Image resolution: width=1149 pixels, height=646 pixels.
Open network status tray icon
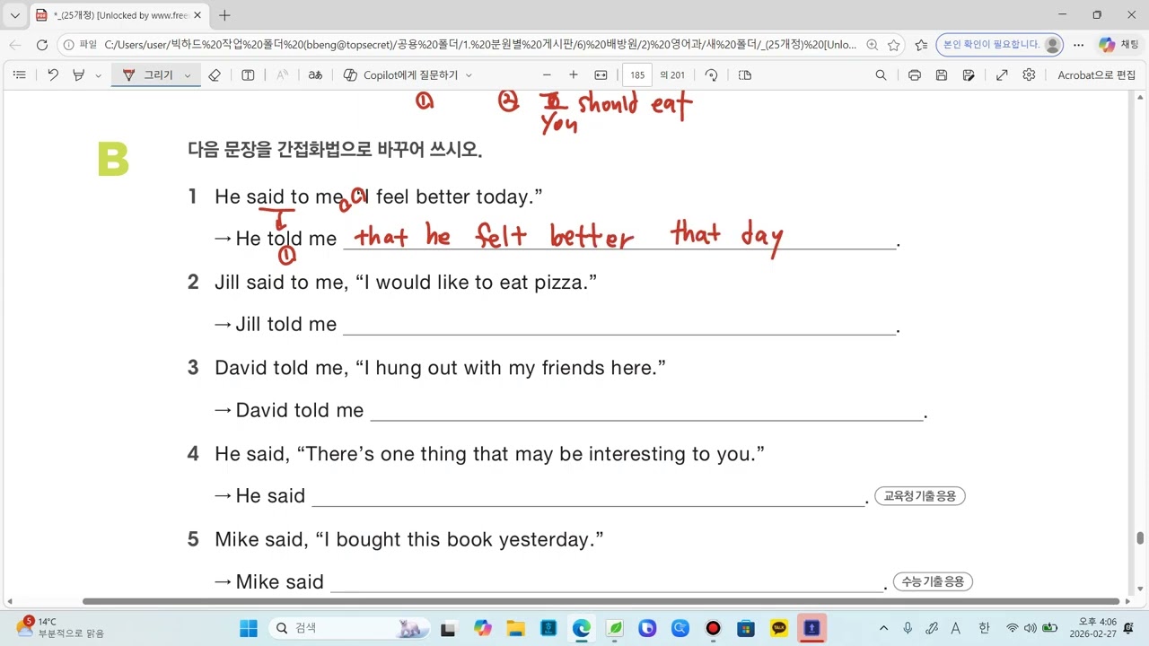tap(1013, 628)
